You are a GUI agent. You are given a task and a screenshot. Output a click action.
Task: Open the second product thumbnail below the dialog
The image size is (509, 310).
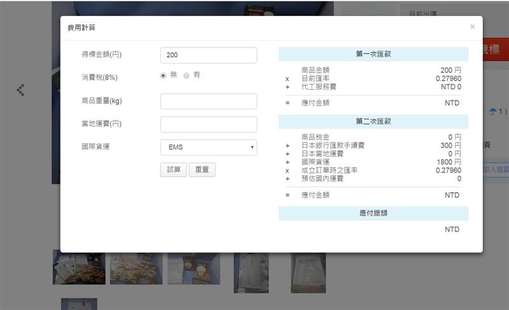click(x=136, y=269)
